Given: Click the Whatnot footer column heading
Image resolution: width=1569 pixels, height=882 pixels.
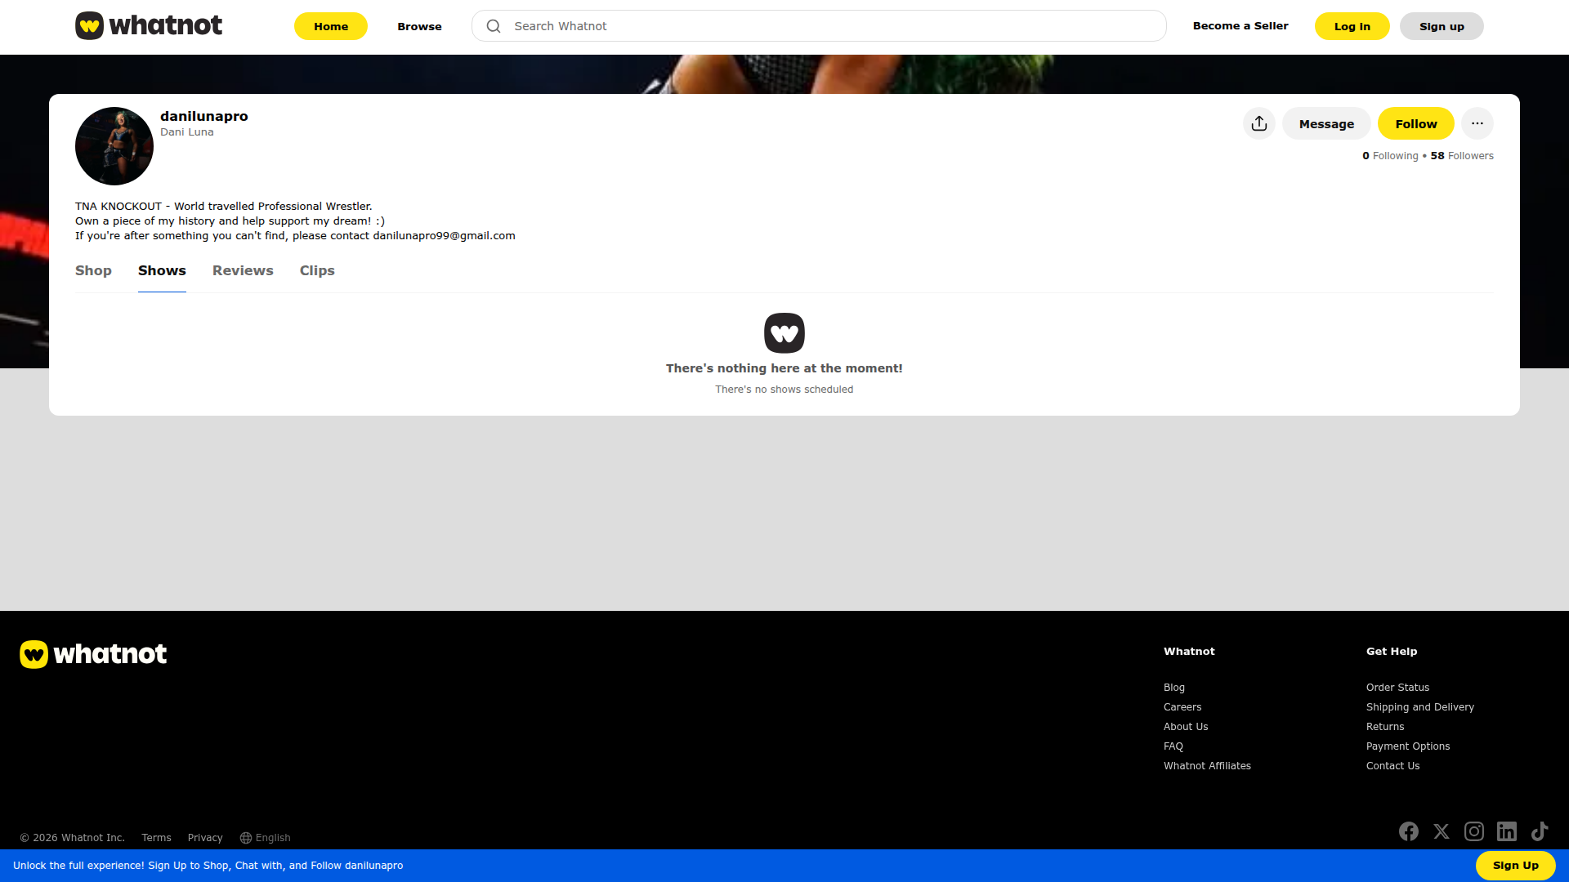Looking at the screenshot, I should click(x=1189, y=652).
